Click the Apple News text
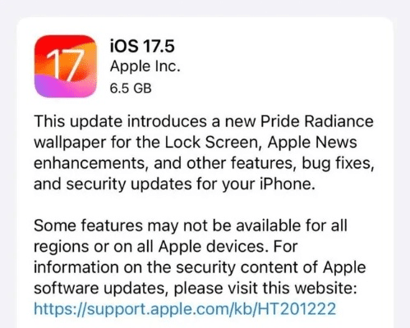Viewport: 410px width, 328px height. [312, 142]
